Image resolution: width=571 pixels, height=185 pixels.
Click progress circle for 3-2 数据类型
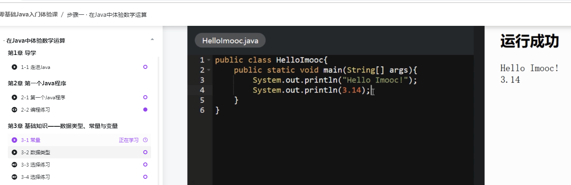pyautogui.click(x=145, y=152)
